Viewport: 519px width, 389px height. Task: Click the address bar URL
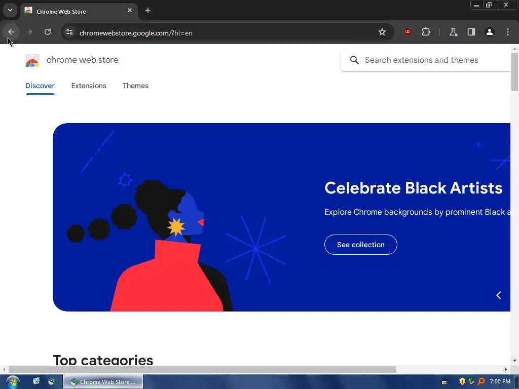point(136,33)
